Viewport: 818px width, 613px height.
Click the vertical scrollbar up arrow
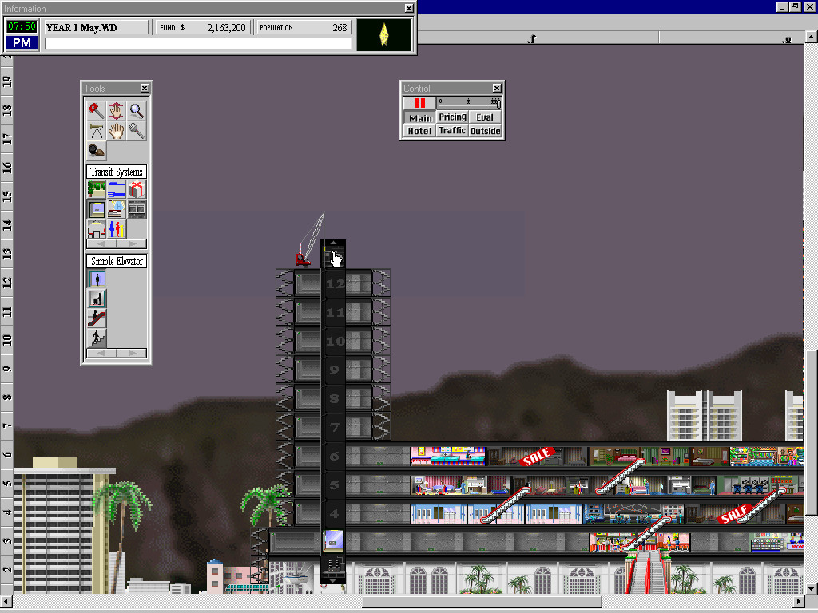[812, 37]
